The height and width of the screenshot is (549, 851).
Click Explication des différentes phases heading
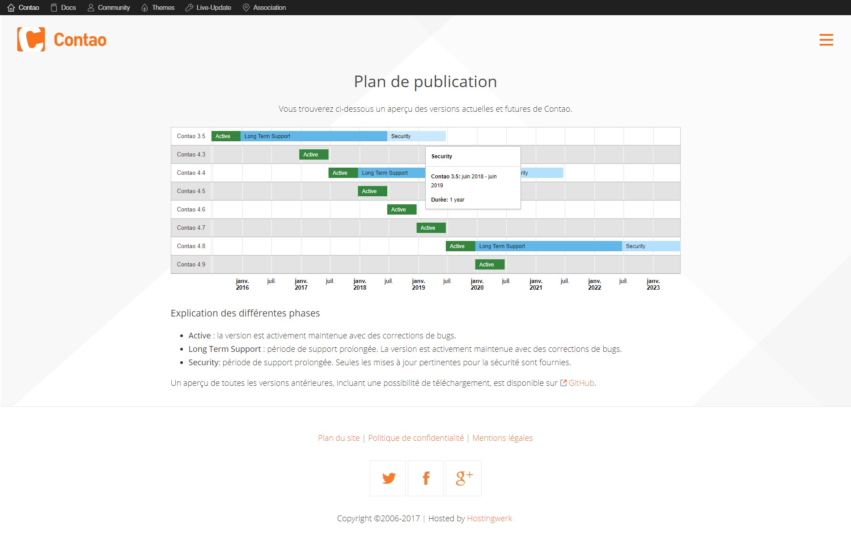pyautogui.click(x=245, y=313)
